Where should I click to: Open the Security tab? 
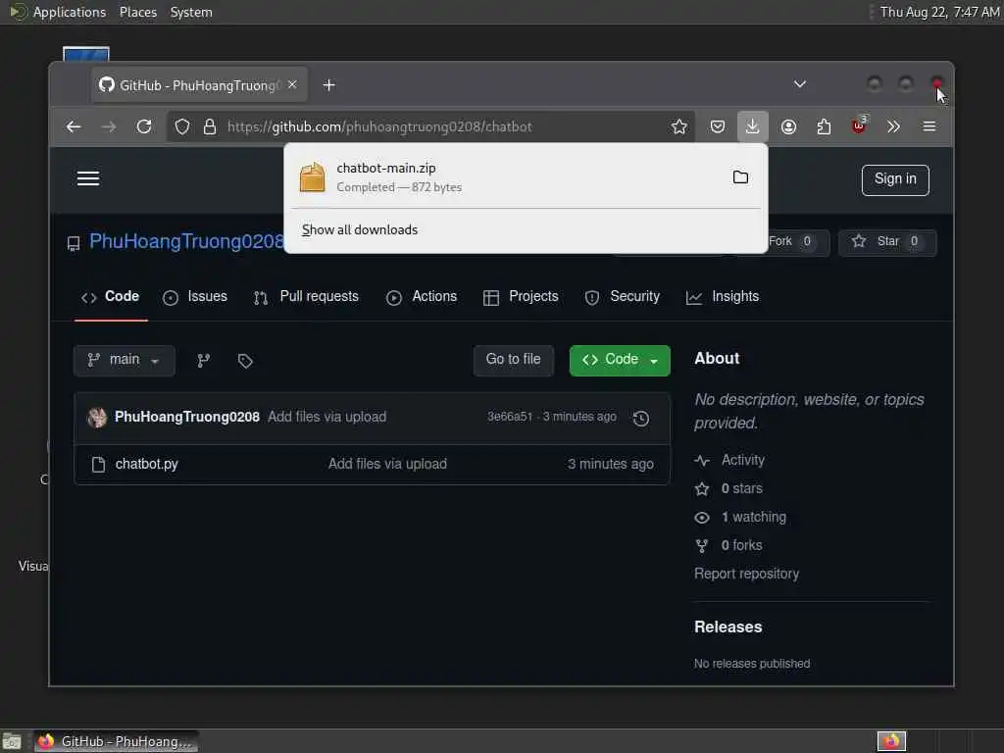(x=623, y=296)
